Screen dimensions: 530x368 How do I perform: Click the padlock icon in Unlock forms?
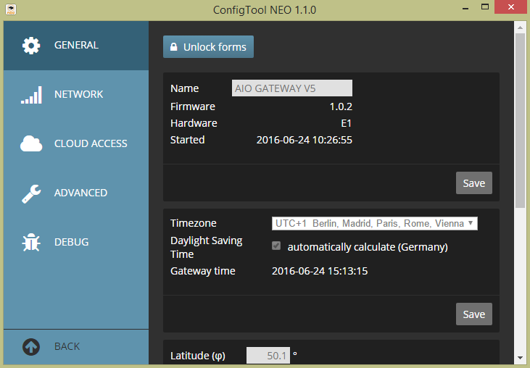coord(174,47)
